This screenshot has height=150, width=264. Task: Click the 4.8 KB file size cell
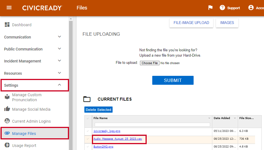click(244, 146)
